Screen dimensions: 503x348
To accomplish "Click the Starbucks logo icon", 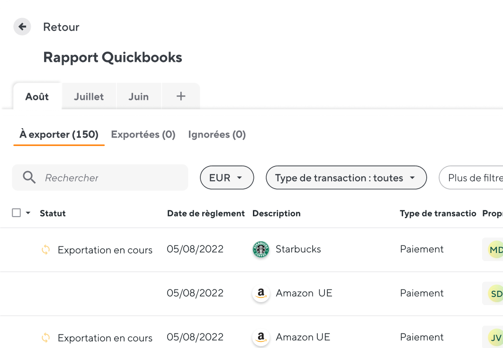I will pos(261,249).
